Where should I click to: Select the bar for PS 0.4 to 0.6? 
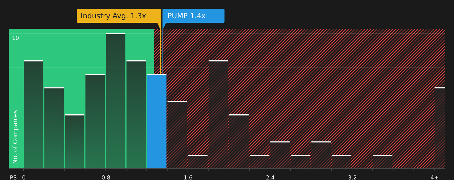click(74, 142)
